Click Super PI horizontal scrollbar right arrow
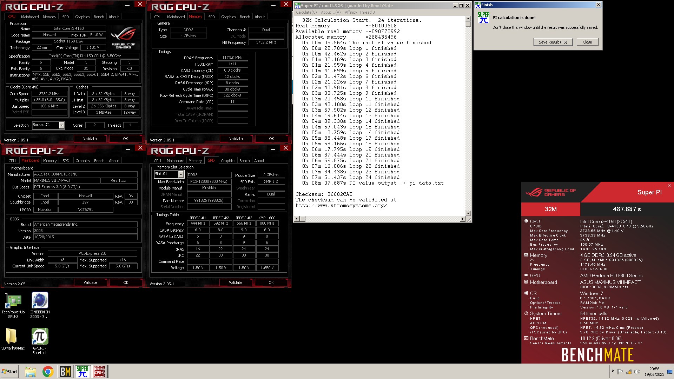This screenshot has height=379, width=674. tap(463, 219)
